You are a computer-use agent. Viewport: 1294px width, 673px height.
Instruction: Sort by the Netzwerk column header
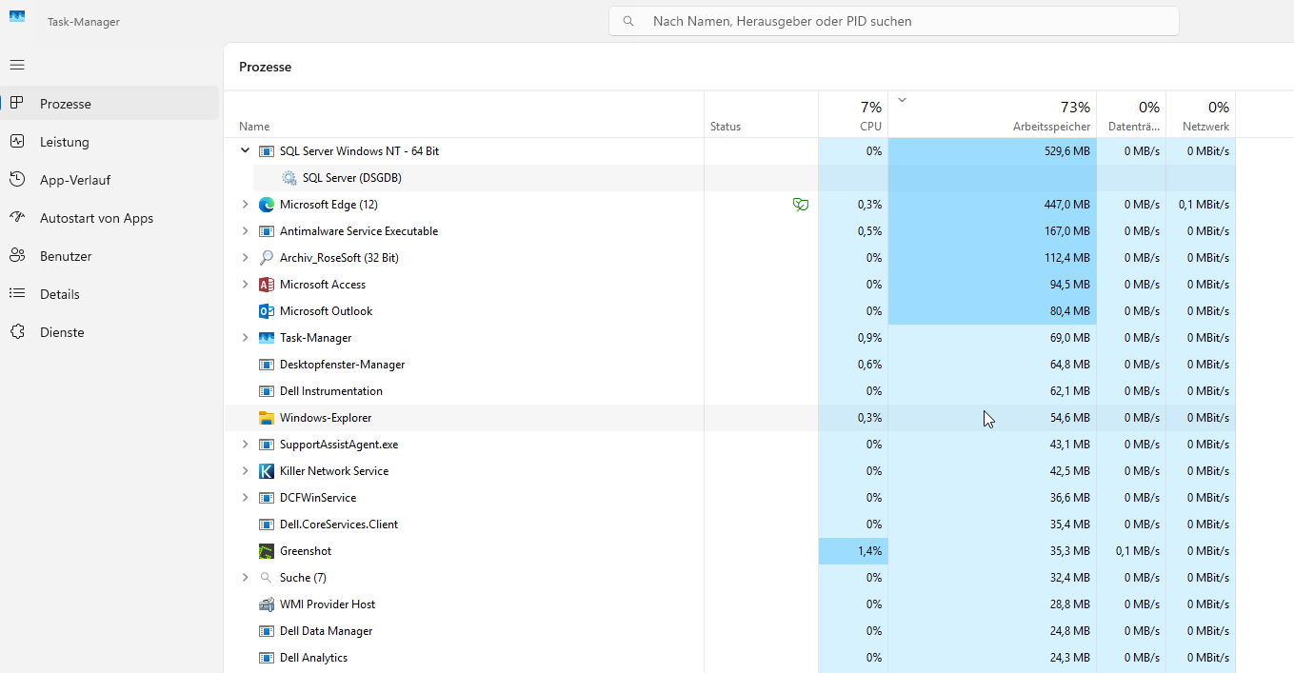[x=1201, y=115]
